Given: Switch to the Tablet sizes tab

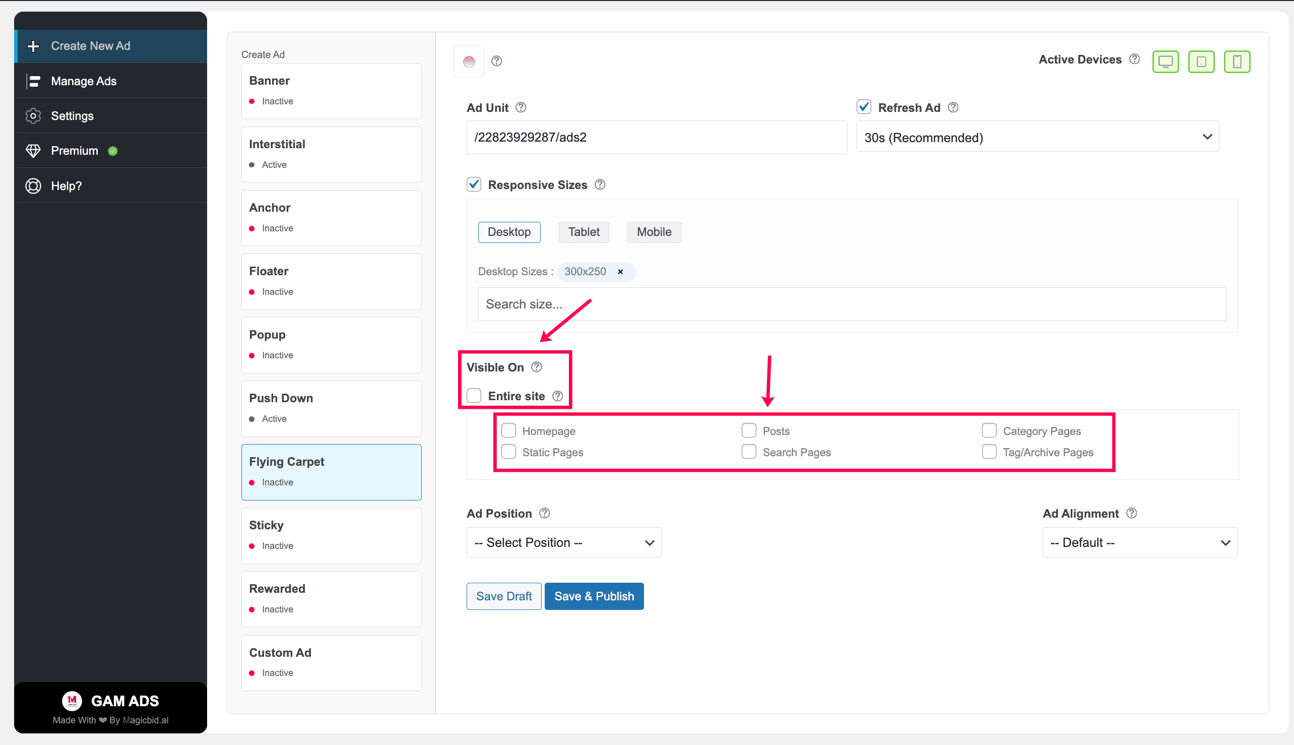Looking at the screenshot, I should click(x=584, y=232).
